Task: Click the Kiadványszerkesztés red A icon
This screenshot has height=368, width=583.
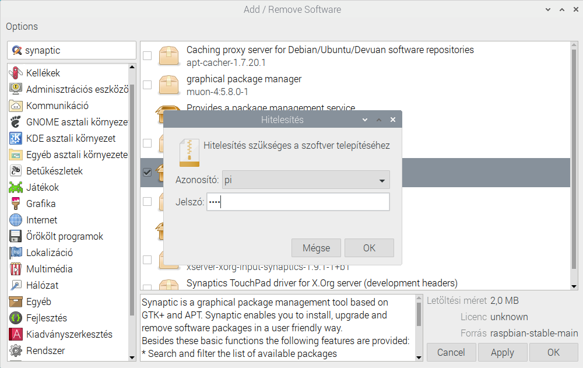Action: click(16, 334)
